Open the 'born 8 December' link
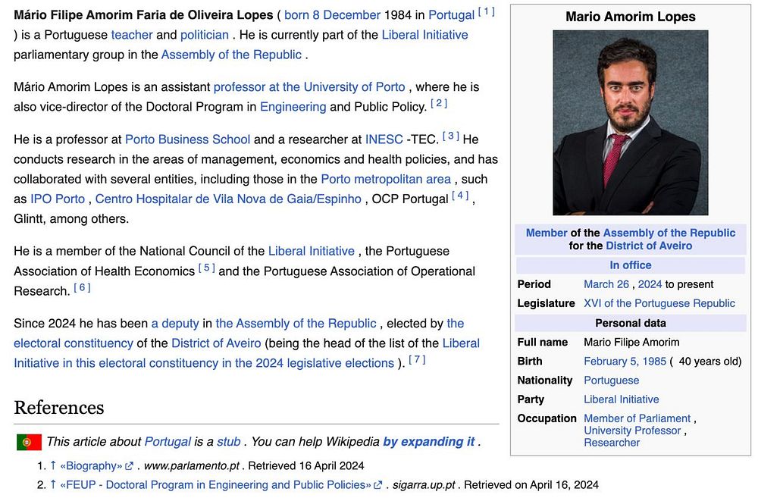This screenshot has height=498, width=758. tap(332, 15)
